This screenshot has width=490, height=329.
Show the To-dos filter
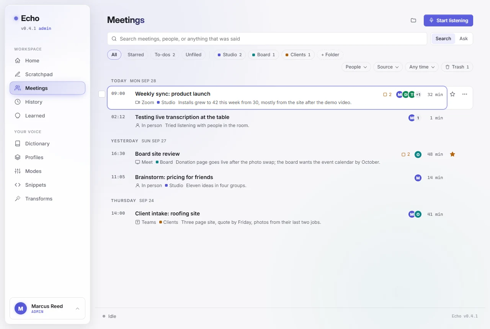[x=165, y=55]
